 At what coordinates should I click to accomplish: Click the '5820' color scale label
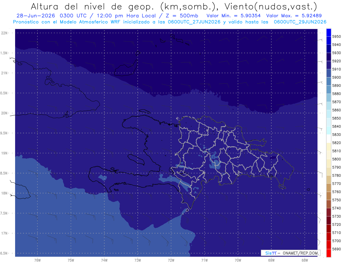(x=337, y=143)
